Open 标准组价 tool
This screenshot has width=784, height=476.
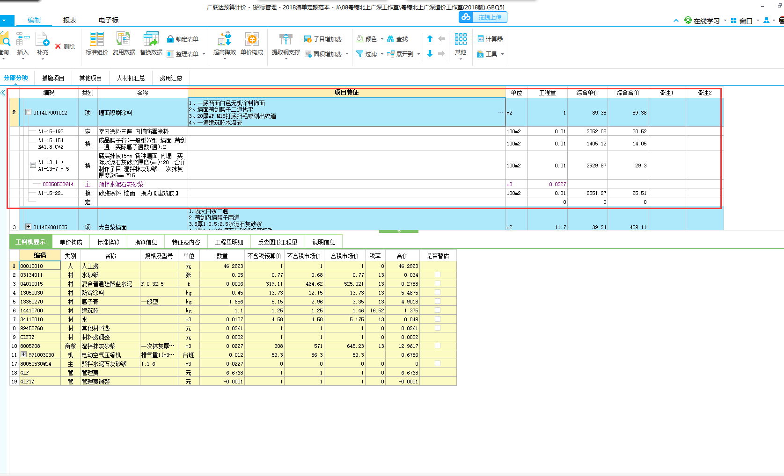(x=97, y=43)
